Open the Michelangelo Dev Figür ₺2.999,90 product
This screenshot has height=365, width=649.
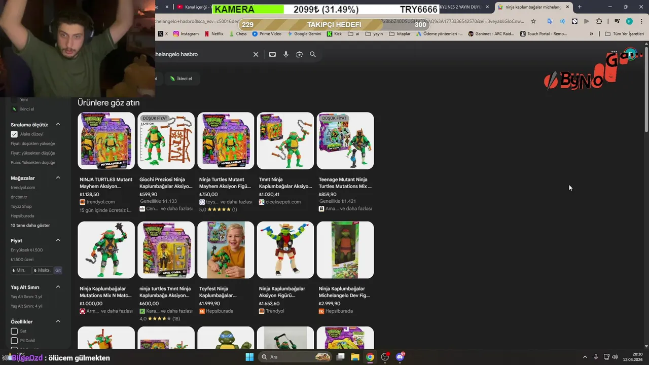(345, 268)
